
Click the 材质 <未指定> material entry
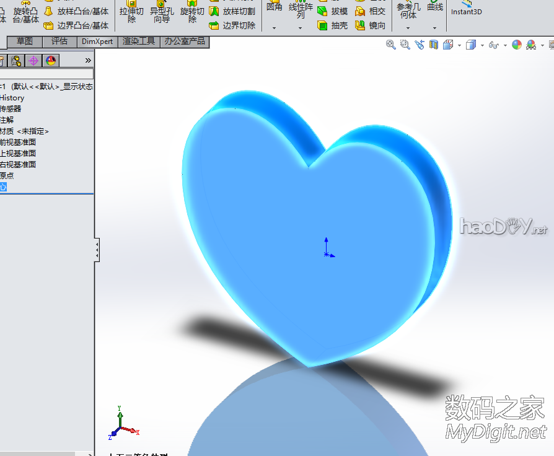(25, 131)
